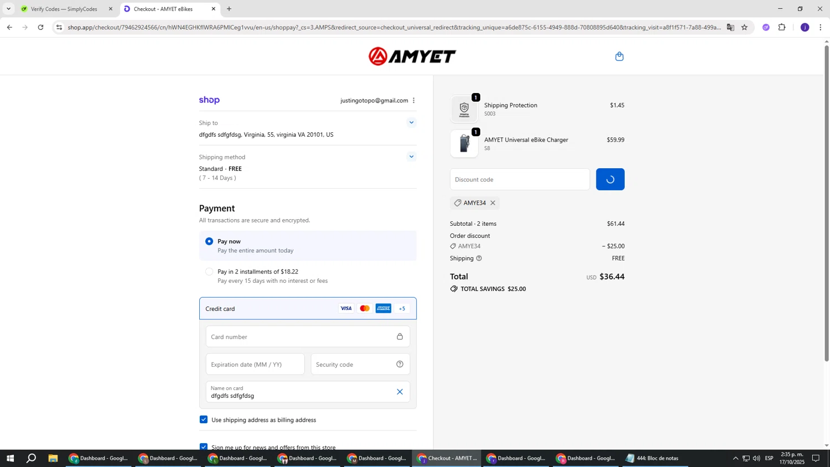Screen dimensions: 830x467
Task: Click the page vertical scrollbar
Action: click(x=827, y=204)
